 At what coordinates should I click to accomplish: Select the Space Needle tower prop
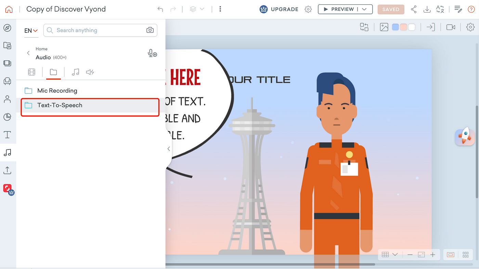coord(252,176)
